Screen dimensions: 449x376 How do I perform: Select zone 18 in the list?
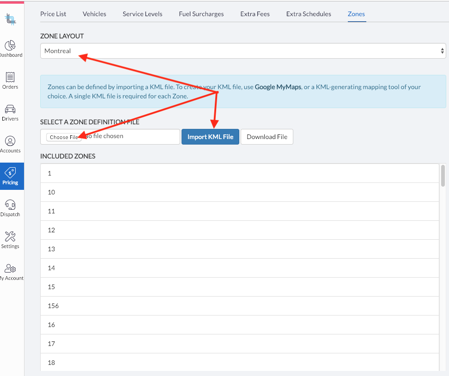240,362
